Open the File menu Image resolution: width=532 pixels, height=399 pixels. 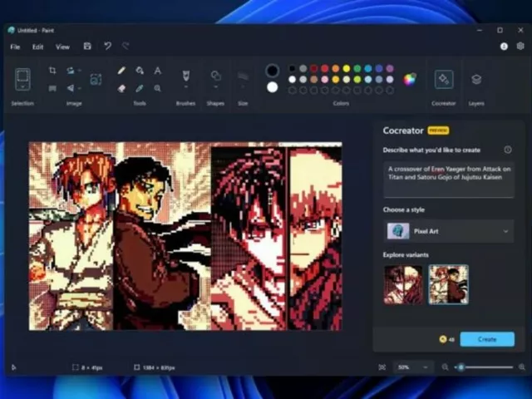[x=15, y=47]
